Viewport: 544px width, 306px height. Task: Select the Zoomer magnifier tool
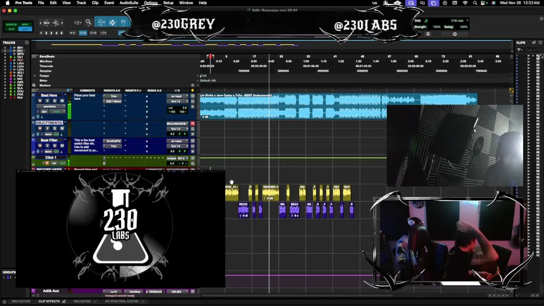pyautogui.click(x=88, y=23)
